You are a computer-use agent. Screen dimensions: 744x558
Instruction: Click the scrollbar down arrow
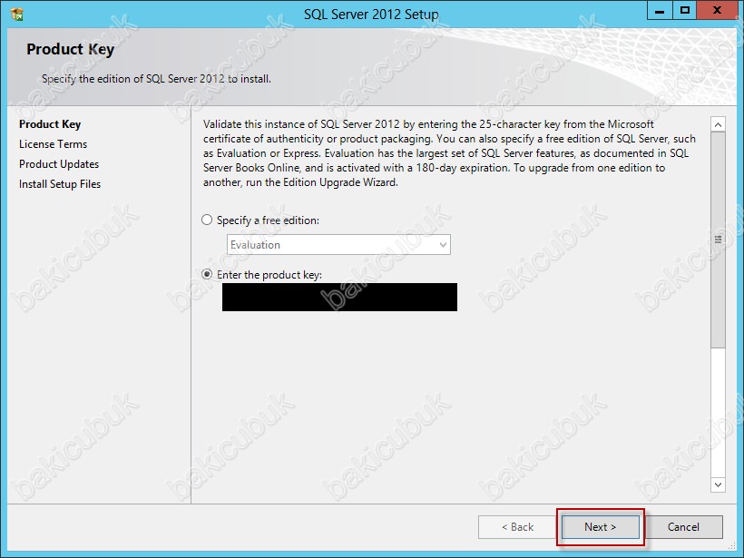[x=718, y=485]
